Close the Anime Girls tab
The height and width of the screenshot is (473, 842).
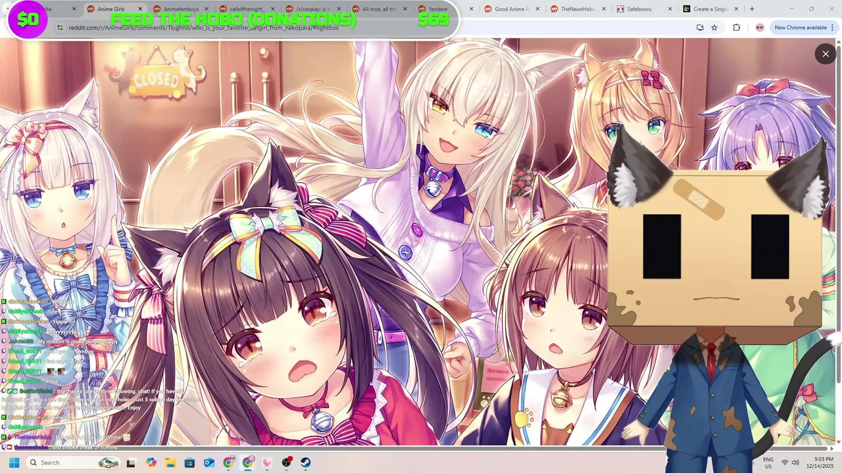click(x=139, y=9)
